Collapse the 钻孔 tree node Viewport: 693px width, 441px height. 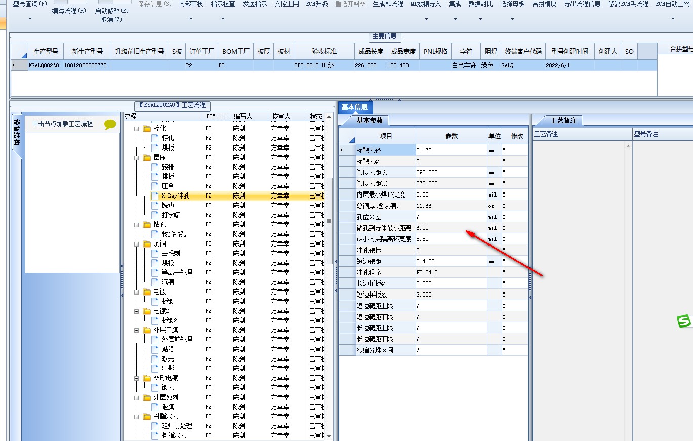[x=137, y=225]
